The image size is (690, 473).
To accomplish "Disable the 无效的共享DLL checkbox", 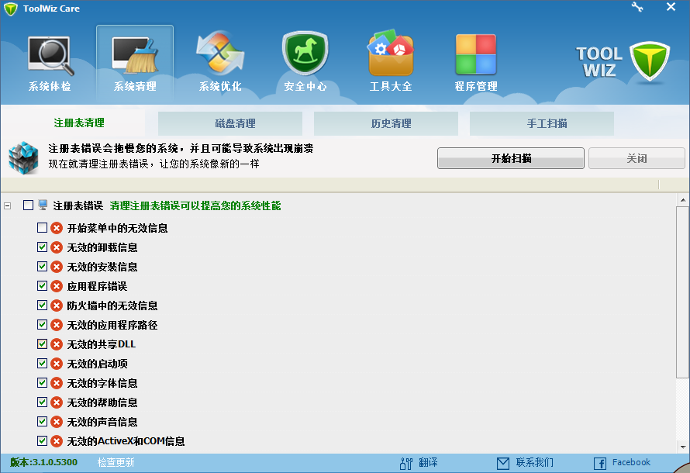I will 42,344.
